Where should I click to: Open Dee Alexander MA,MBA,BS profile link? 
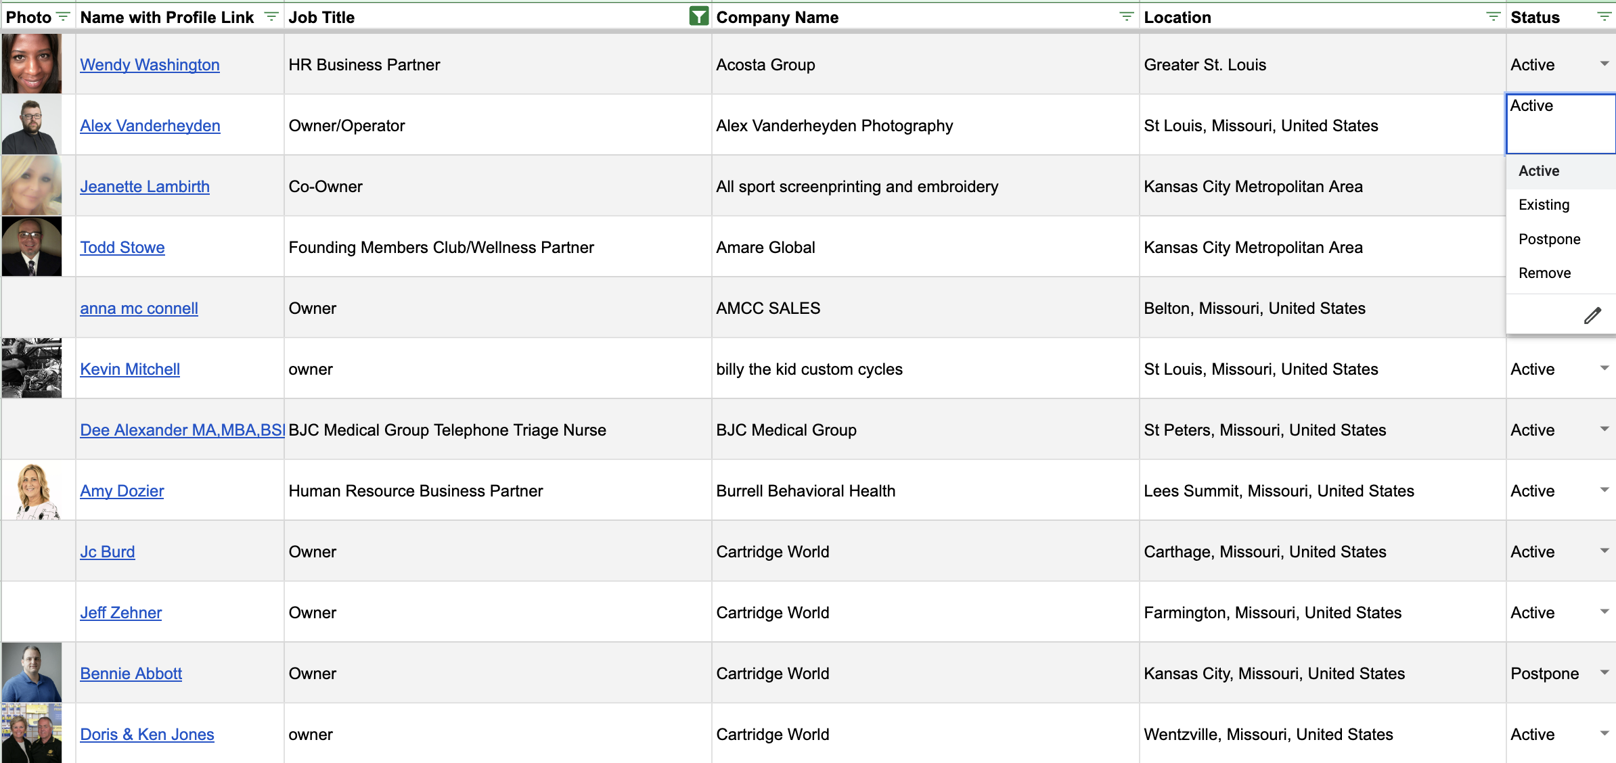182,430
